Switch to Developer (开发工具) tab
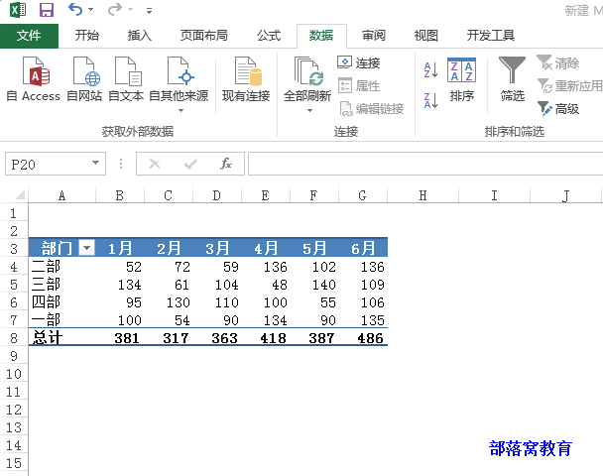This screenshot has width=603, height=476. click(491, 36)
